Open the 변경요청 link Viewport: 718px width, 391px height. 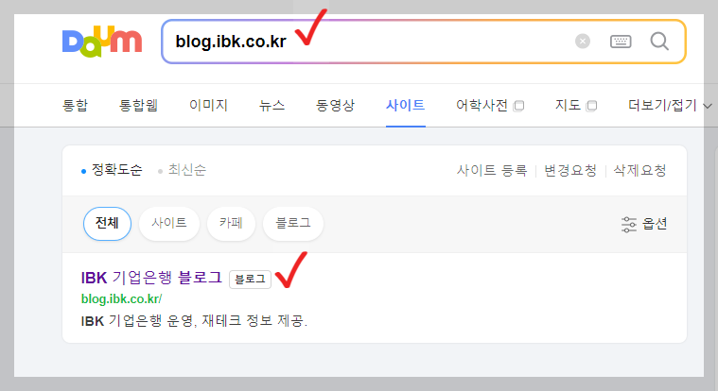pos(570,171)
